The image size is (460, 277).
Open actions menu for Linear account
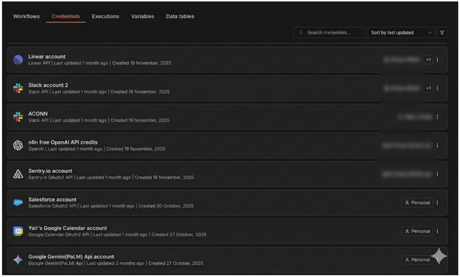[437, 60]
